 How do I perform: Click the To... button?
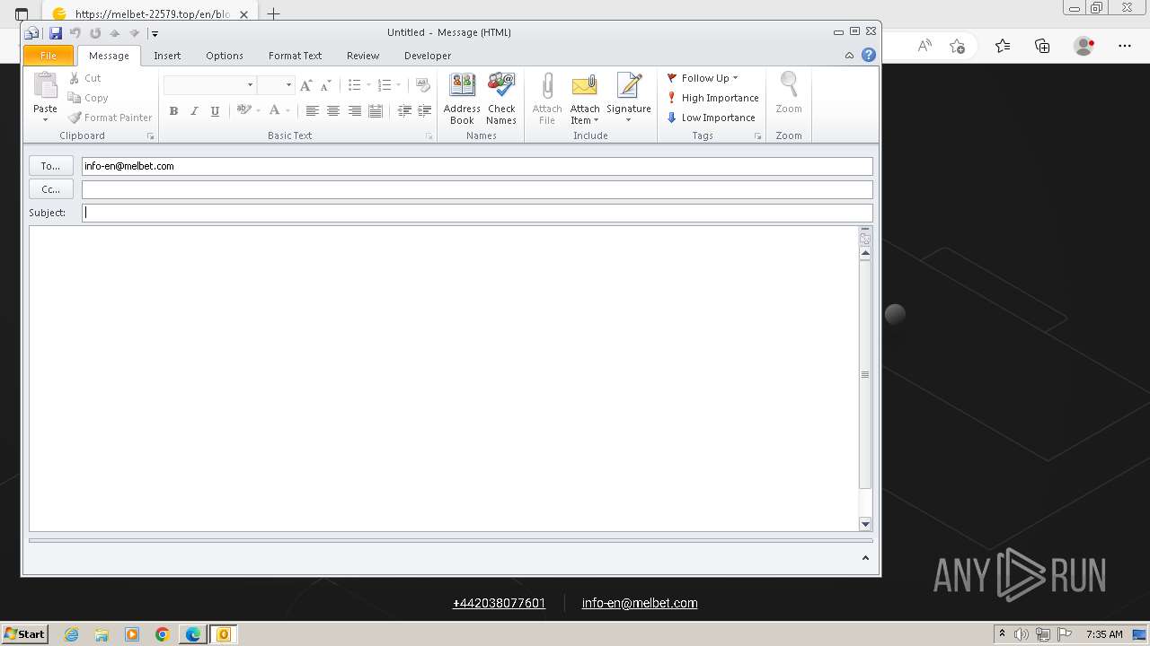pyautogui.click(x=50, y=166)
